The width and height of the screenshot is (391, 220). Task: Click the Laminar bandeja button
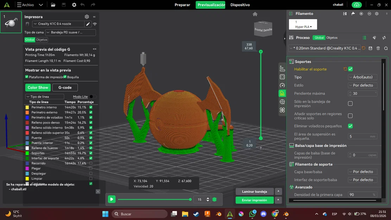coord(254,191)
